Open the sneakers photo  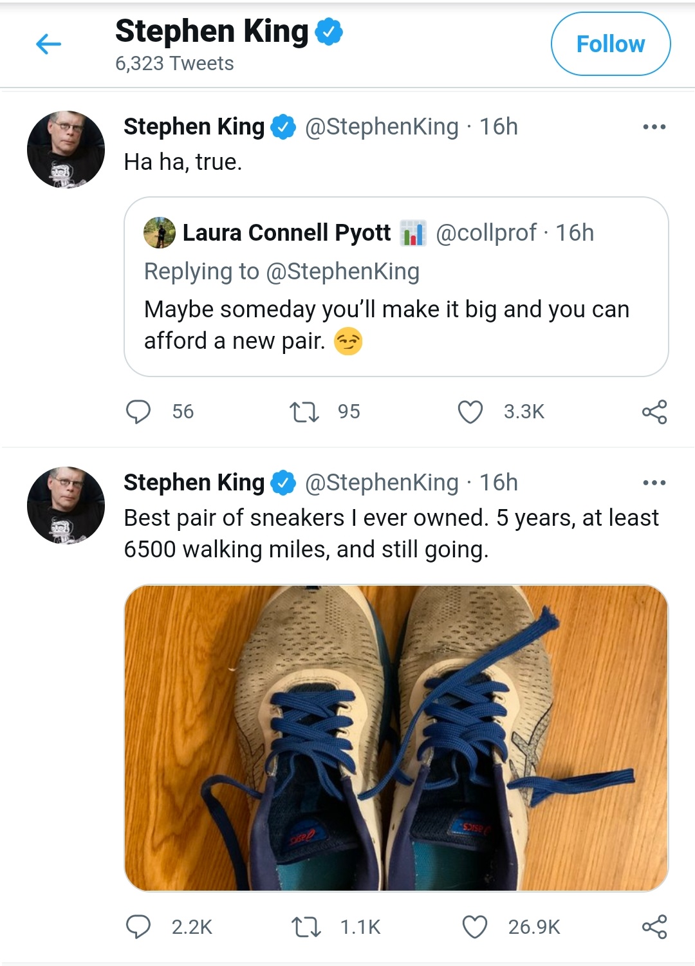coord(396,738)
